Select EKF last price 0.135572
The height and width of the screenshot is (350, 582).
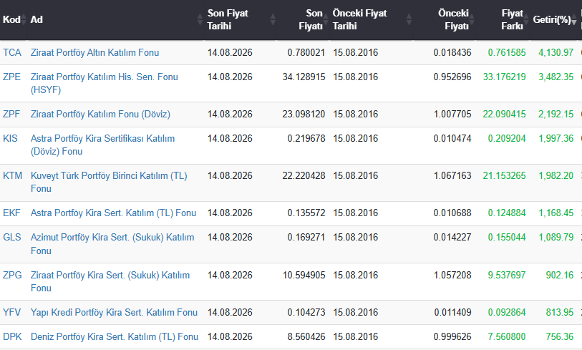(306, 213)
